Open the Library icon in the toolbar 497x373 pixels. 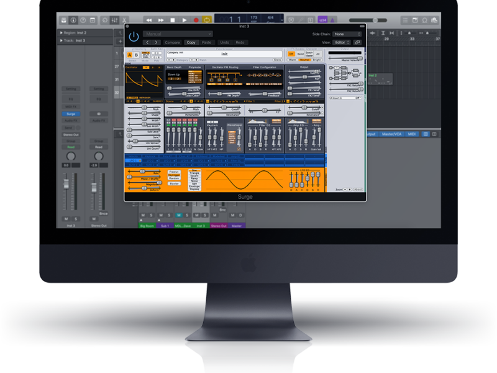point(63,20)
